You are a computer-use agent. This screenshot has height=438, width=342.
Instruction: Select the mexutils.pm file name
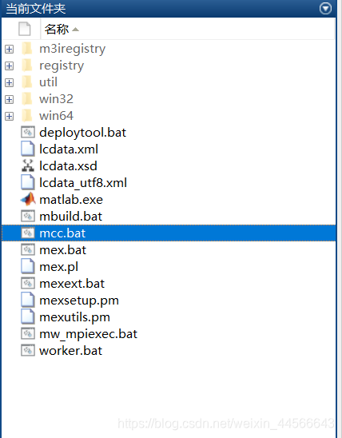point(74,317)
